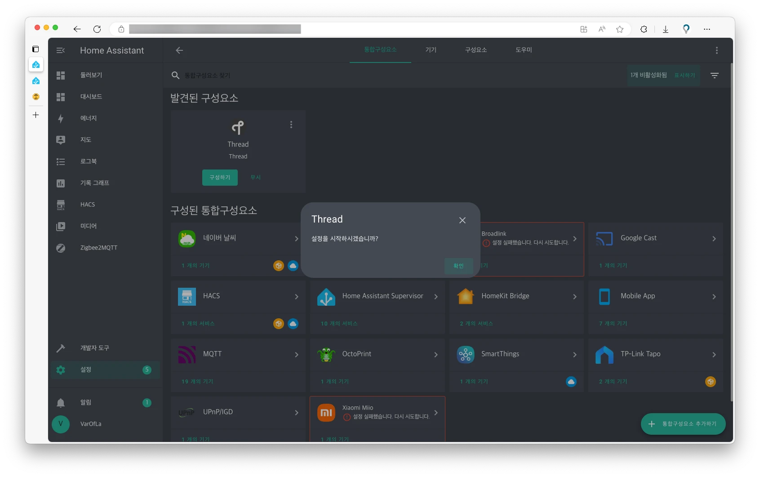The width and height of the screenshot is (760, 477).
Task: Expand the Google Cast integration chevron
Action: coord(714,239)
